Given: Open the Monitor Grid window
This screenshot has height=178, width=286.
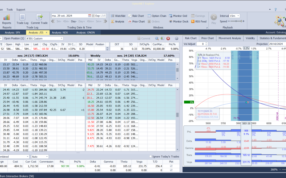Looking at the screenshot, I should tap(178, 16).
